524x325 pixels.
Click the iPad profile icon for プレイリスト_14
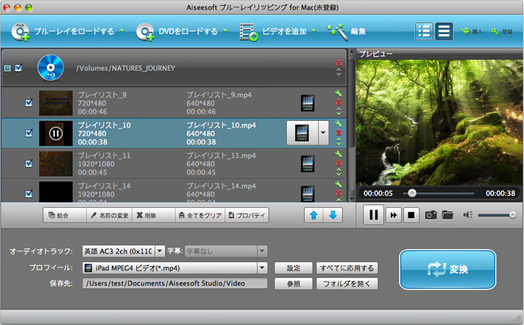[x=308, y=194]
